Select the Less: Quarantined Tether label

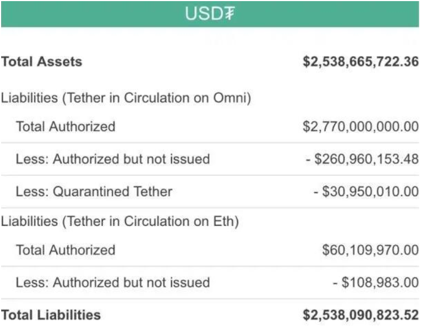[94, 192]
